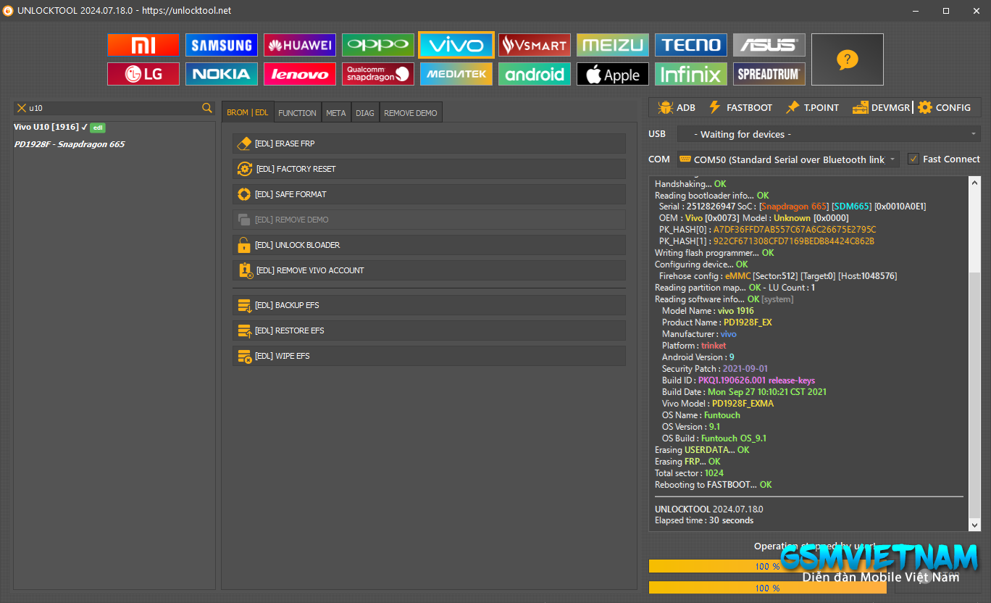Switch to the BROM | EDL tab
991x603 pixels.
coord(248,112)
